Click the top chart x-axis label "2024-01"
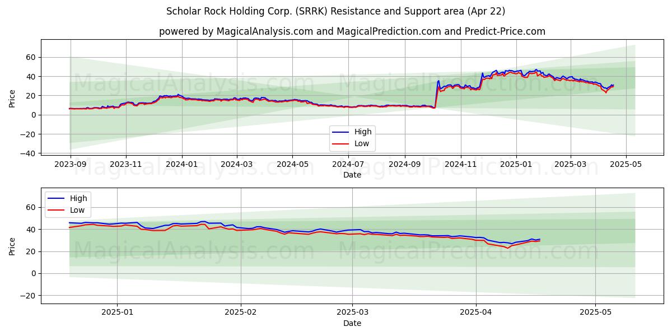The height and width of the screenshot is (336, 672). pos(181,166)
